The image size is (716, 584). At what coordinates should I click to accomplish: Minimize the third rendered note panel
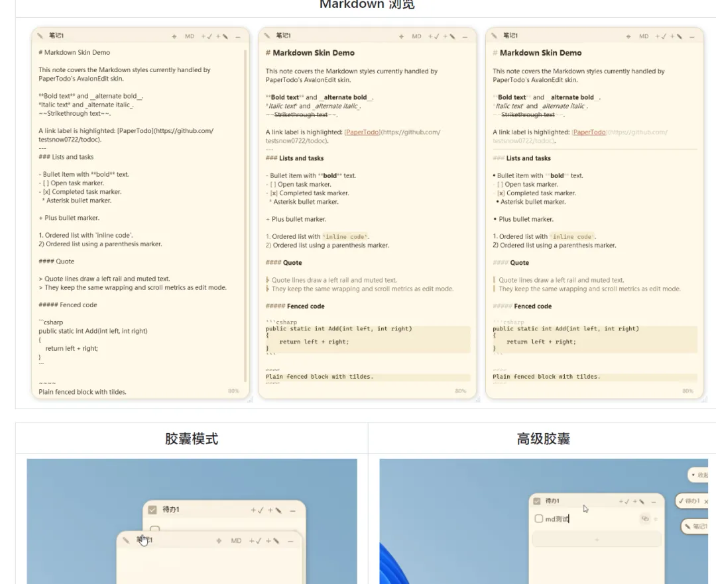[x=692, y=36]
